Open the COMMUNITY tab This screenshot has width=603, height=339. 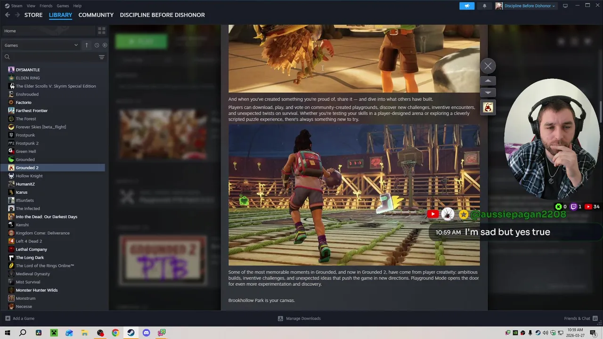(x=96, y=15)
